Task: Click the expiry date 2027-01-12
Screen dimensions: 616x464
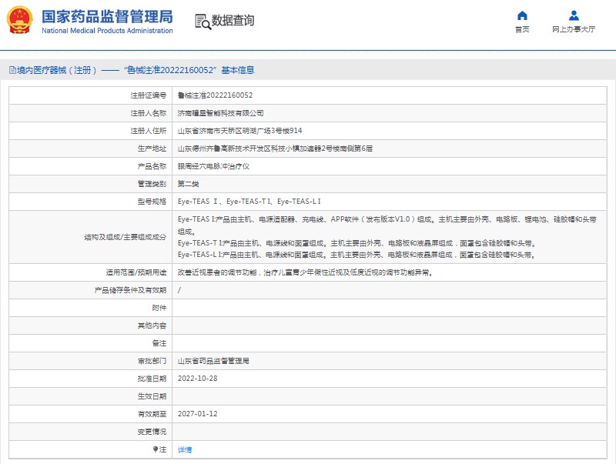Action: coord(198,414)
